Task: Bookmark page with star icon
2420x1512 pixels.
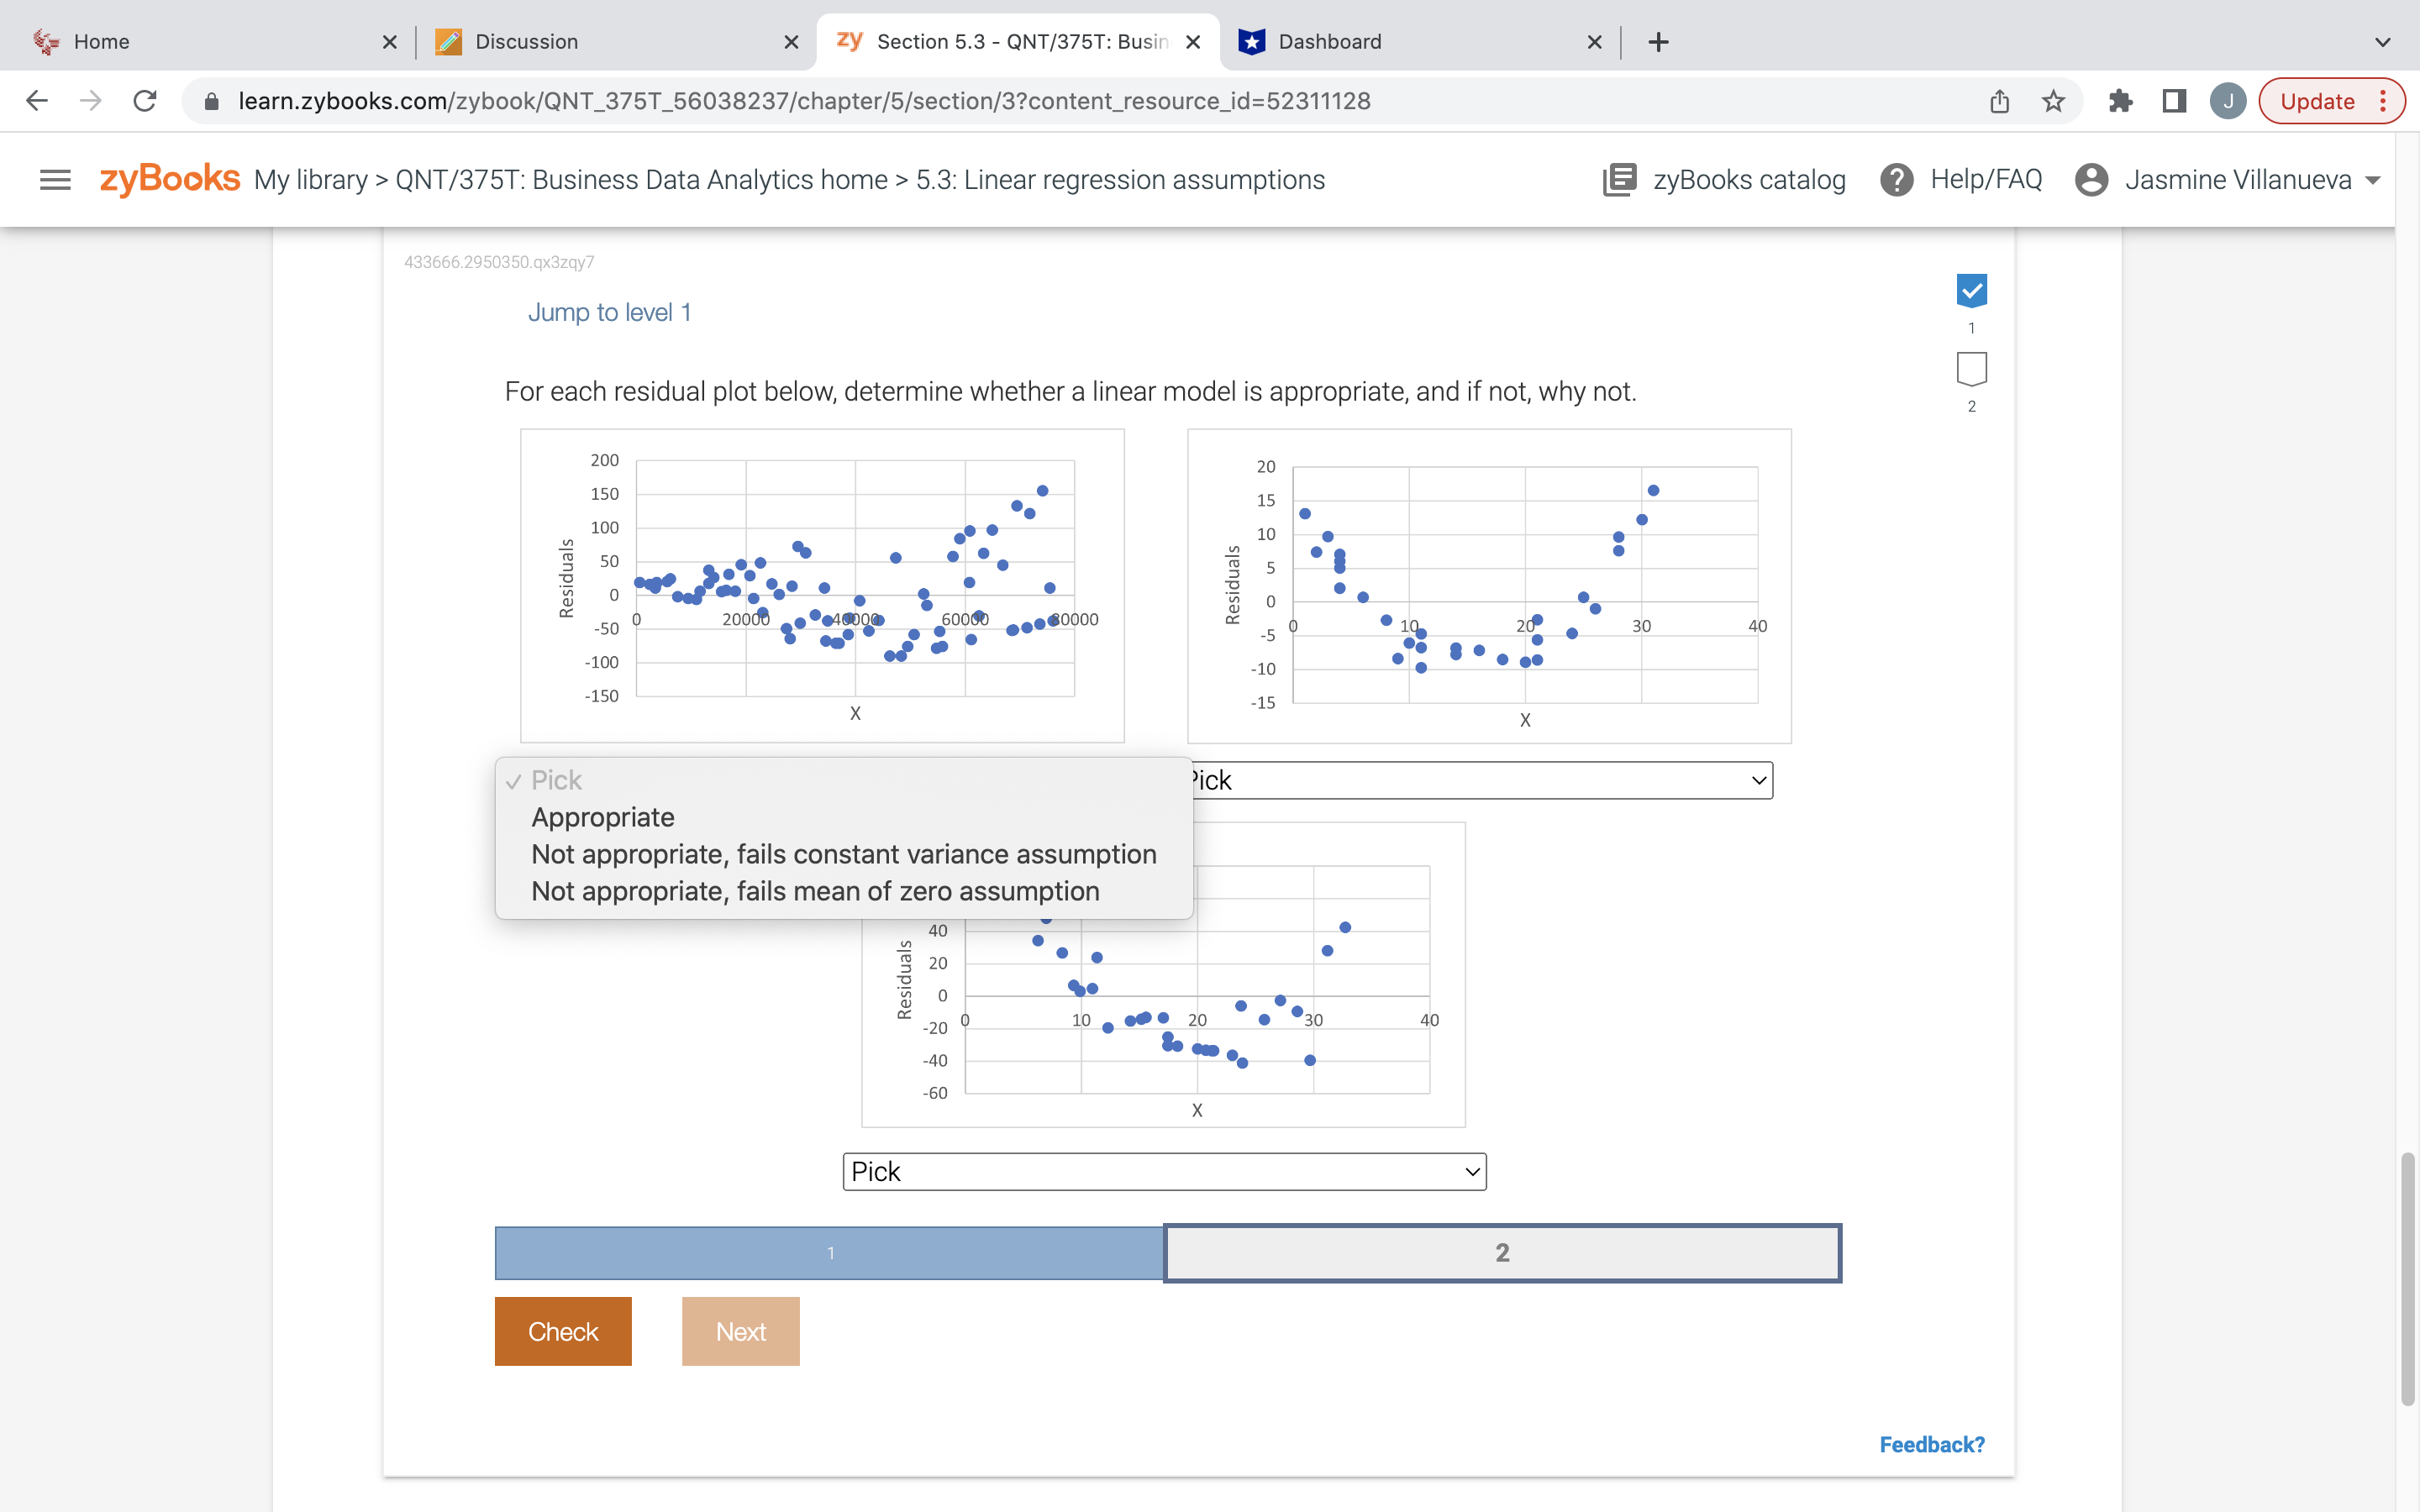Action: coord(2053,101)
